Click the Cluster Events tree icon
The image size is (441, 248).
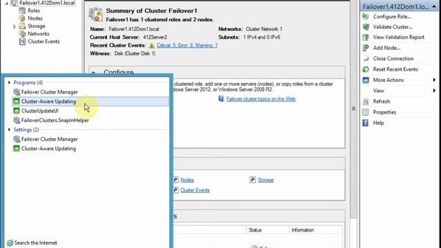click(22, 41)
